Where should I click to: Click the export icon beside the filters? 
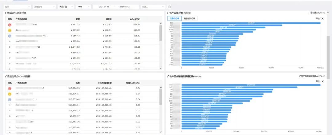[x=169, y=6]
